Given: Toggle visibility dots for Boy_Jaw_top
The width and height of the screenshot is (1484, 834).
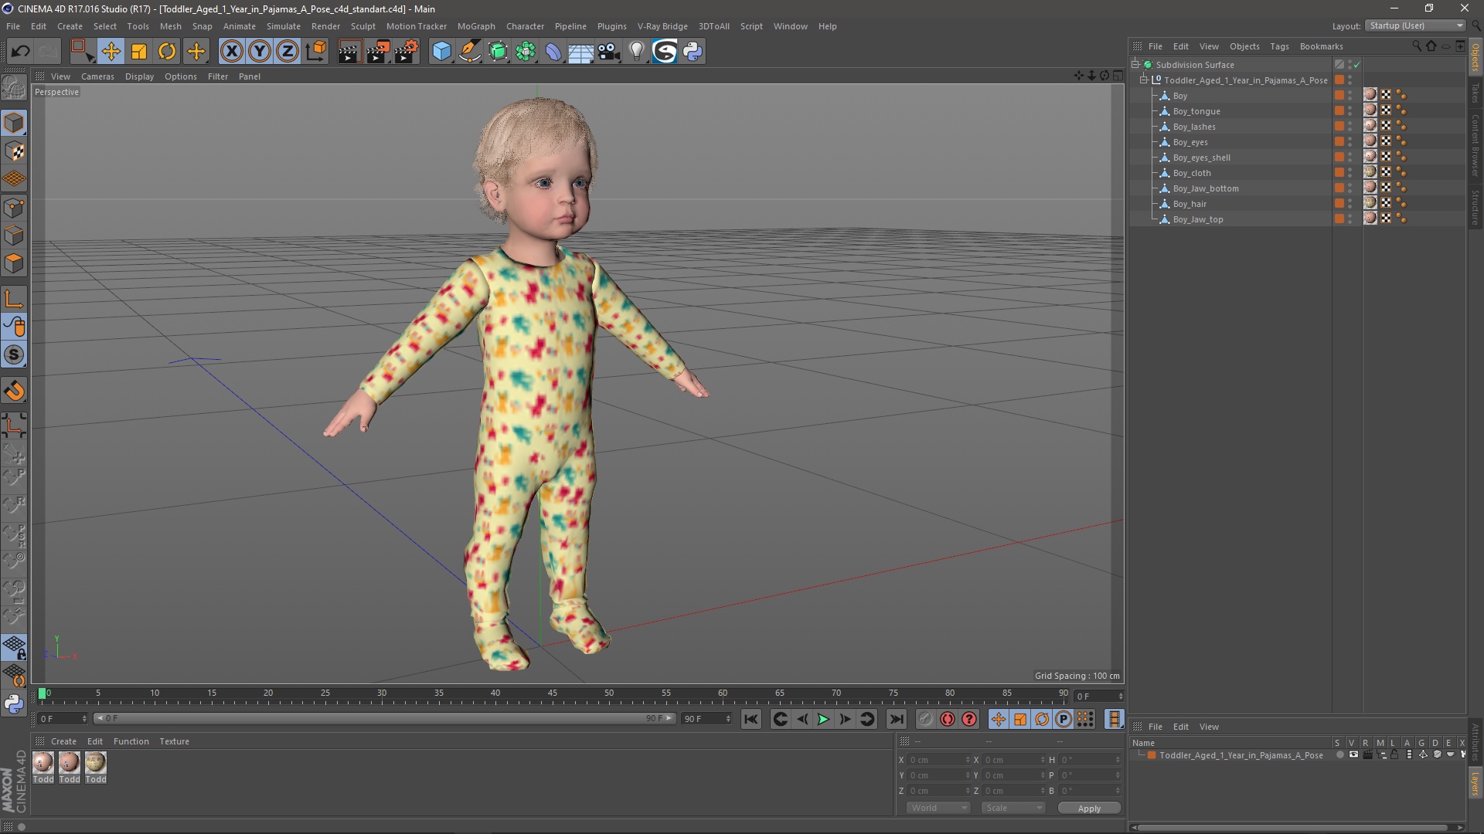Looking at the screenshot, I should [1350, 219].
